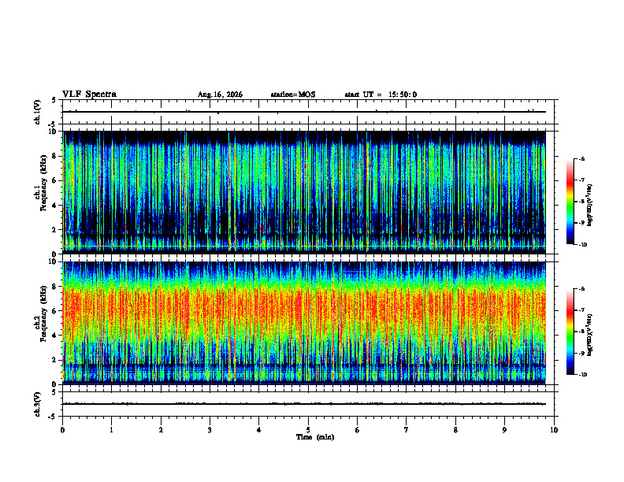The width and height of the screenshot is (624, 482).
Task: Click the ch.1 frequency tick label "8"
Action: tap(55, 156)
